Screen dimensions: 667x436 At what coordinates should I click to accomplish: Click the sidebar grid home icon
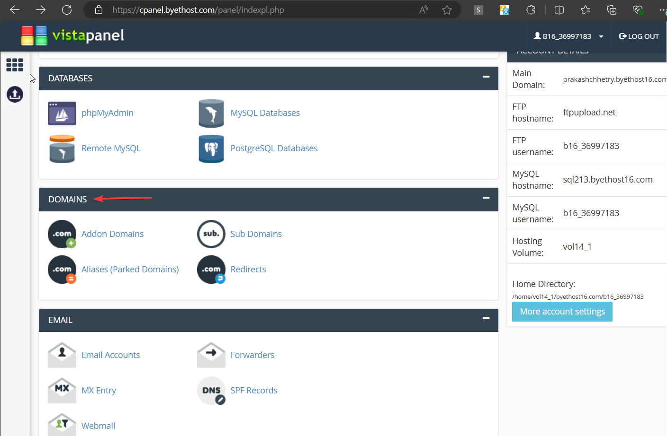[x=15, y=65]
